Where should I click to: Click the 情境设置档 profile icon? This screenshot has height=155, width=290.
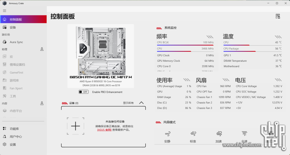point(5,64)
